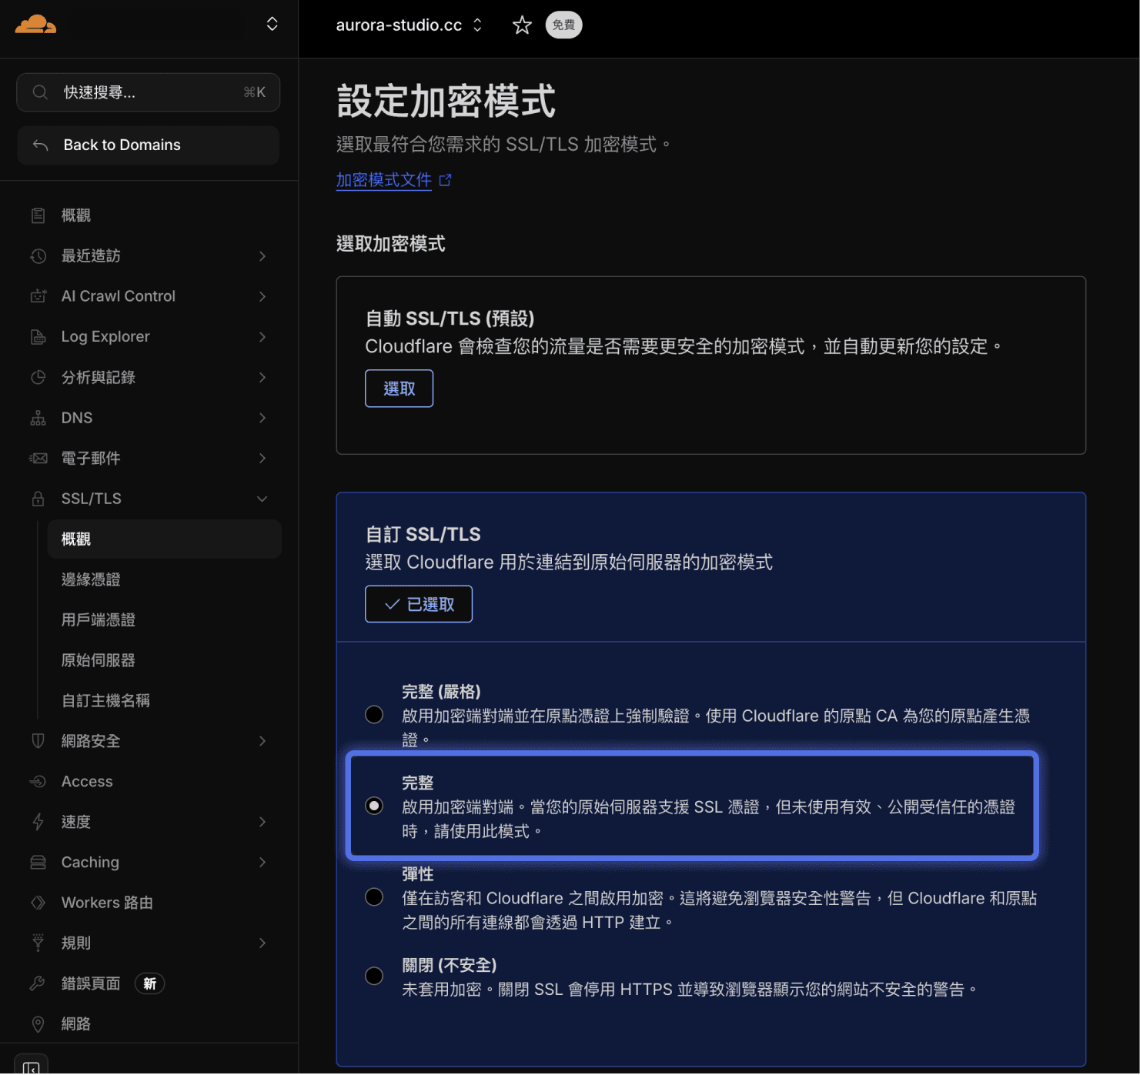Click the 自動 SSL/TLS (預設) card title
This screenshot has width=1140, height=1075.
(x=450, y=319)
